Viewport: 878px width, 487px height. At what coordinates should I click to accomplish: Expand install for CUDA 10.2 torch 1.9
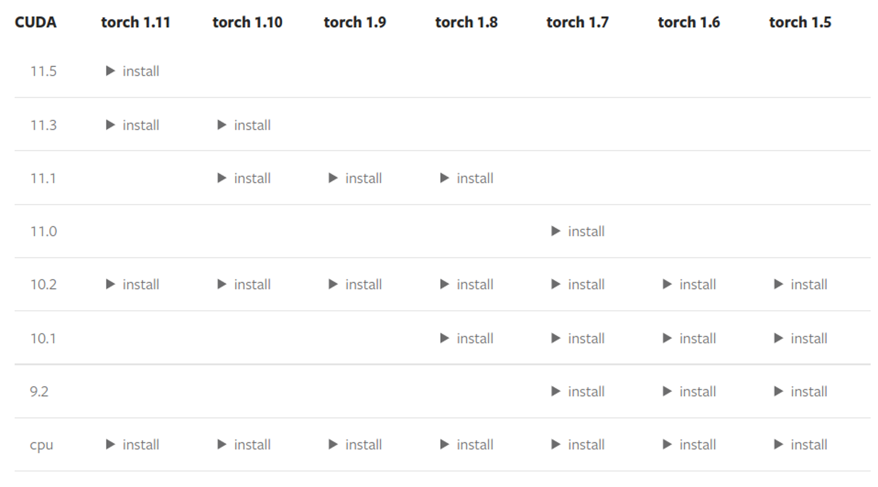pos(355,285)
